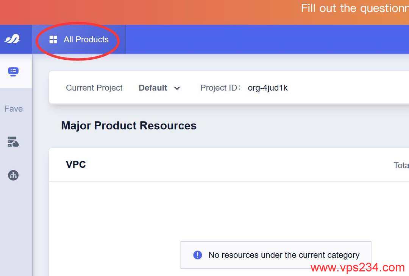Click the All Products grid icon

53,40
